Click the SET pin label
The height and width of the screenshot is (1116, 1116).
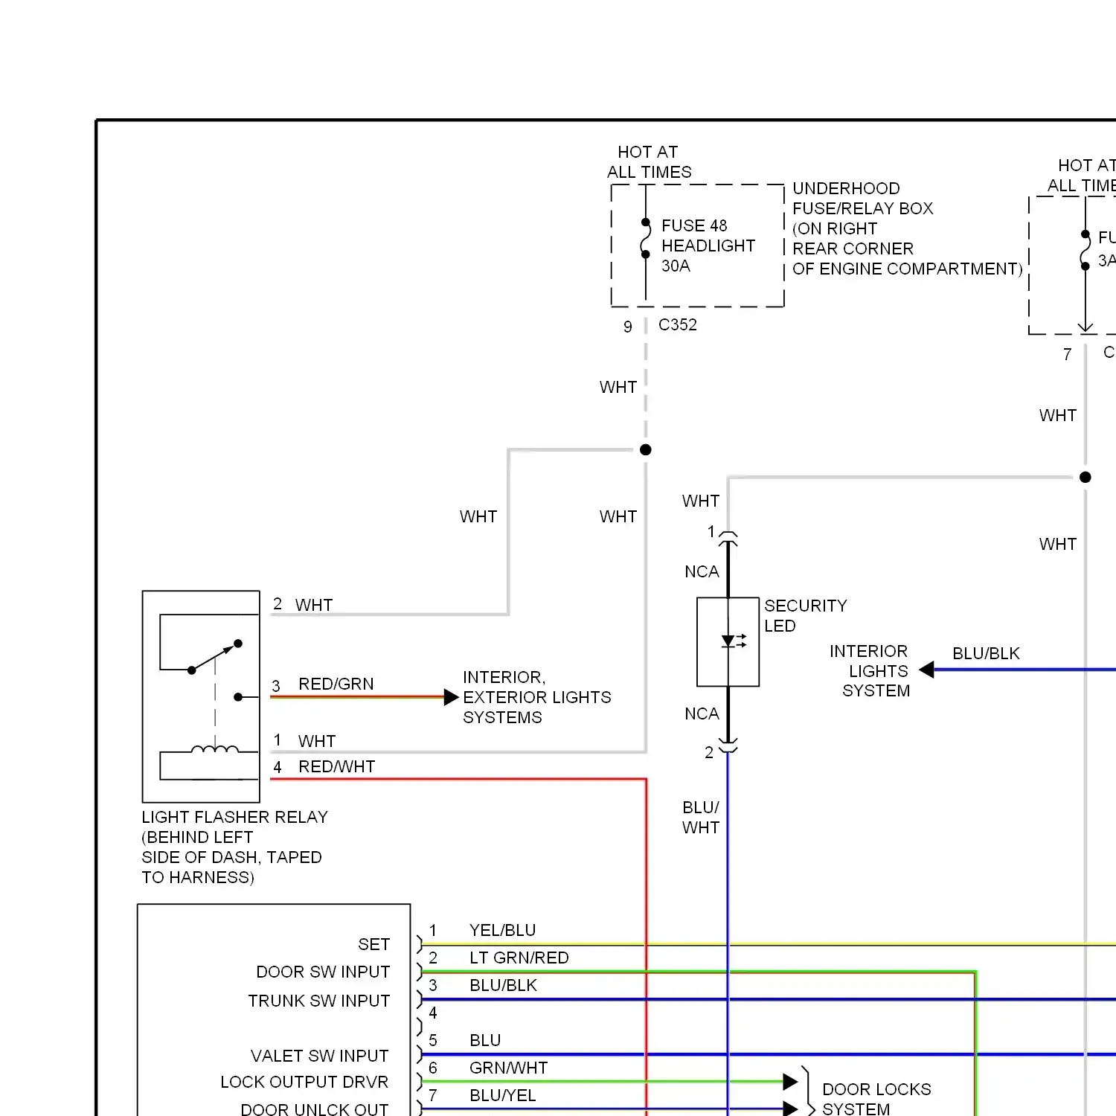click(373, 944)
